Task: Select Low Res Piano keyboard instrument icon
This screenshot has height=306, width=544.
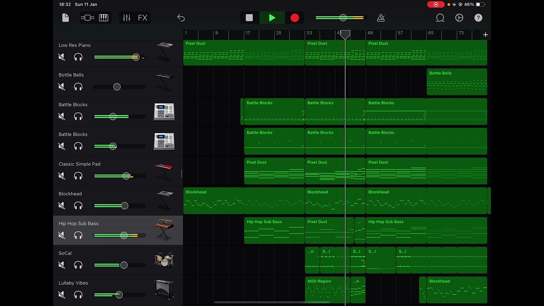Action: (164, 52)
